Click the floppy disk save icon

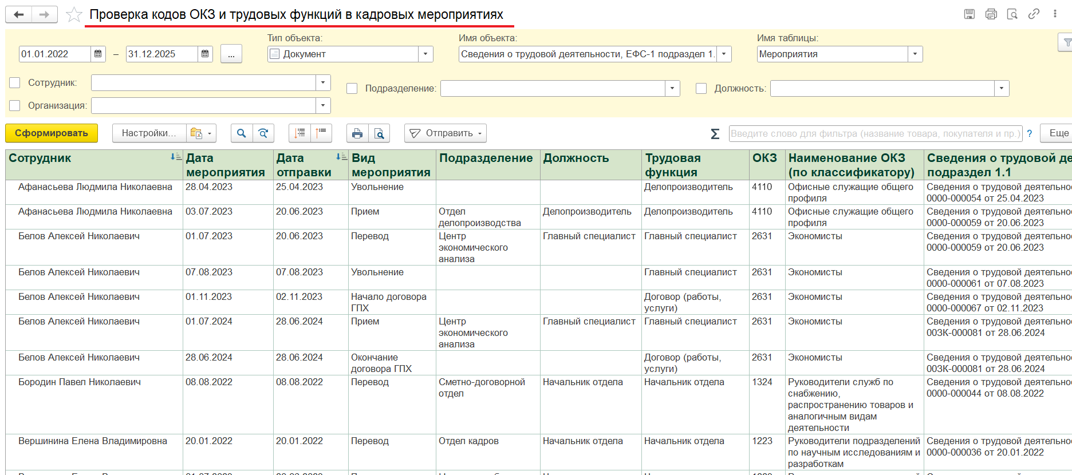point(969,14)
